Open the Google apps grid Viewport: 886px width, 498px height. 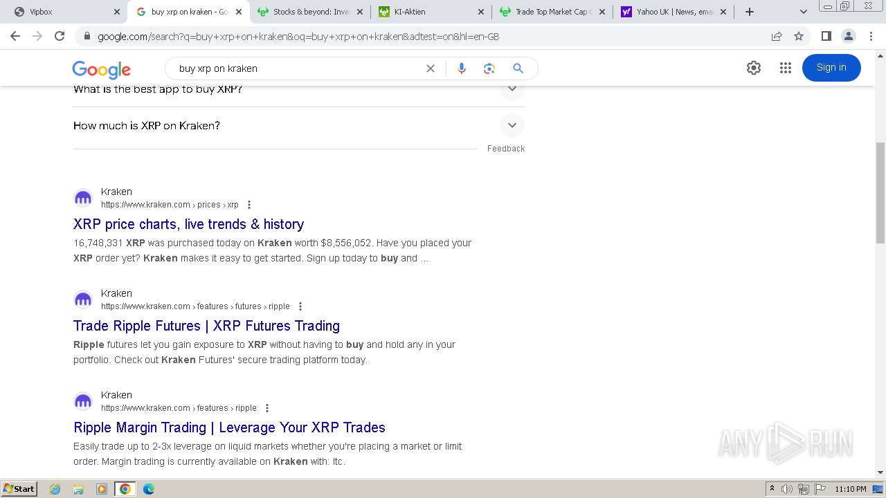tap(785, 68)
